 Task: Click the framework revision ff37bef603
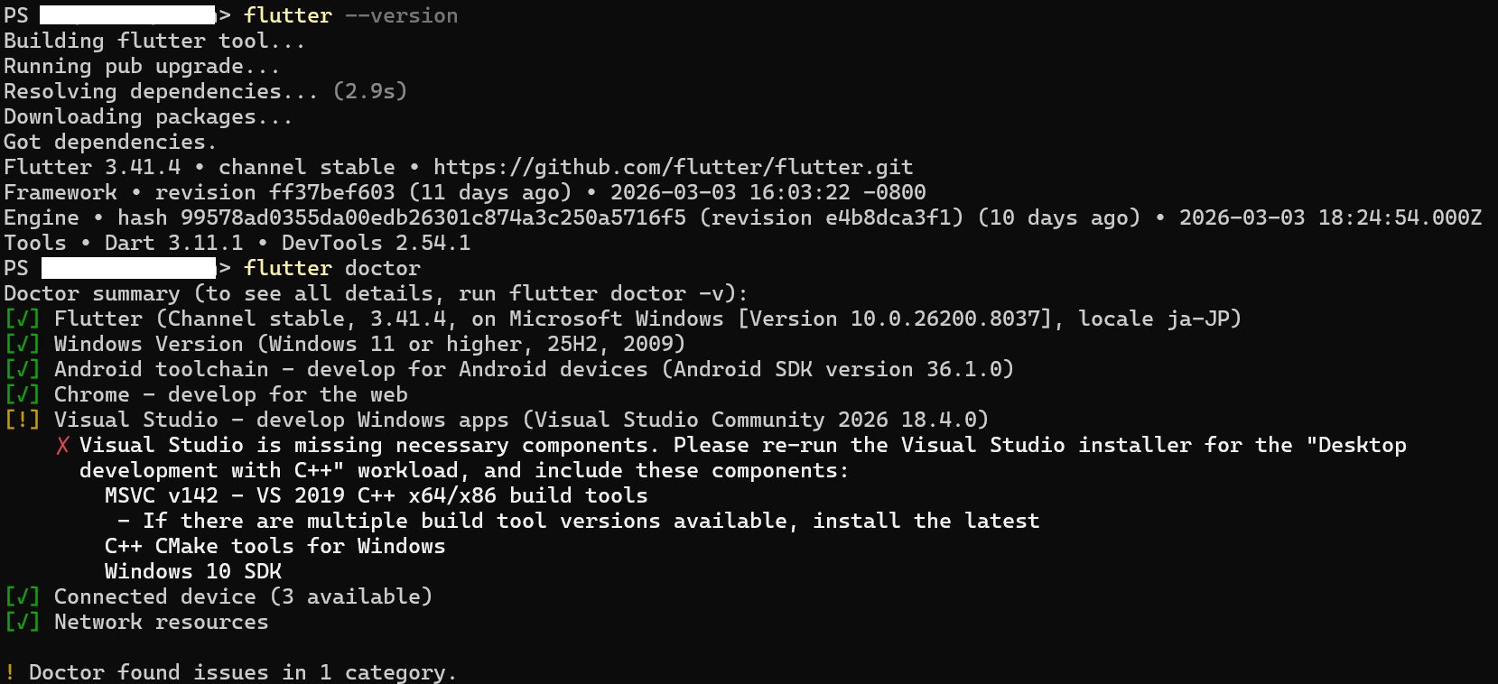point(332,192)
